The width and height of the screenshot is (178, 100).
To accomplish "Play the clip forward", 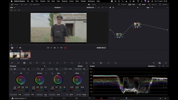I will (x=58, y=48).
